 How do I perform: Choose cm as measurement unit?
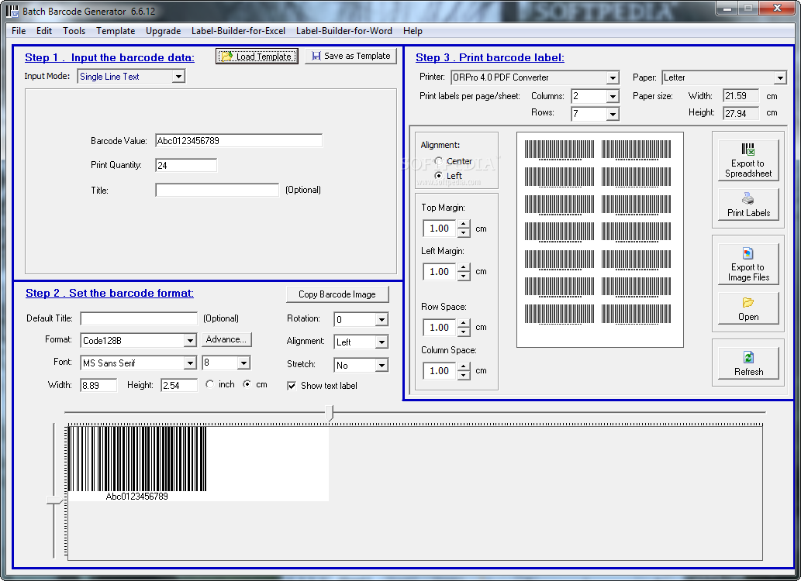pyautogui.click(x=247, y=384)
